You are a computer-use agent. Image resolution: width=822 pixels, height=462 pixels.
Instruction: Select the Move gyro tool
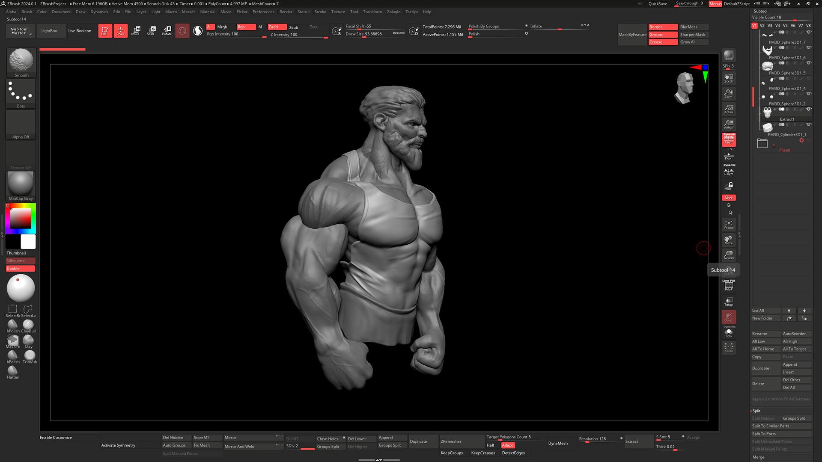(x=137, y=30)
